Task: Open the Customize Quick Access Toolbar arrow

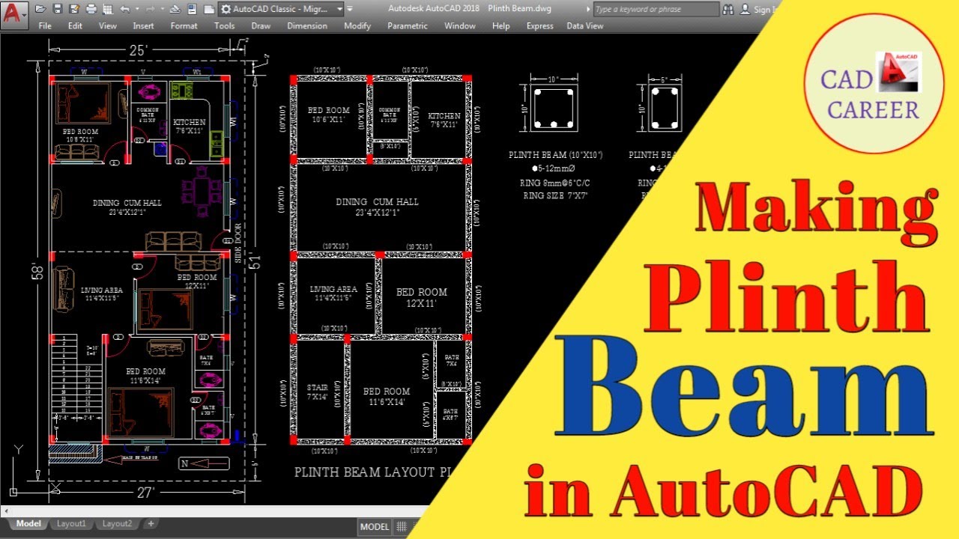Action: [x=350, y=10]
